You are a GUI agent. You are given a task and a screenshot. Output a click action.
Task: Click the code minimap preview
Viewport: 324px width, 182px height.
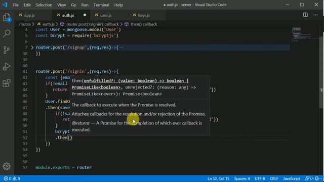point(305,34)
